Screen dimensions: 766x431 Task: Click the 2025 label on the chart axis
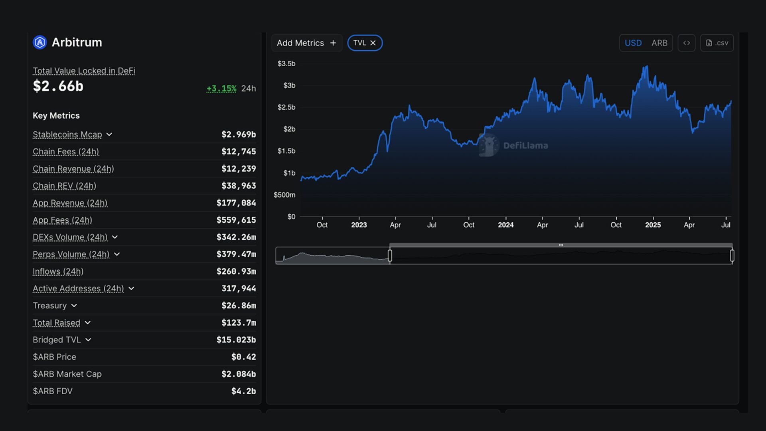[x=653, y=225]
